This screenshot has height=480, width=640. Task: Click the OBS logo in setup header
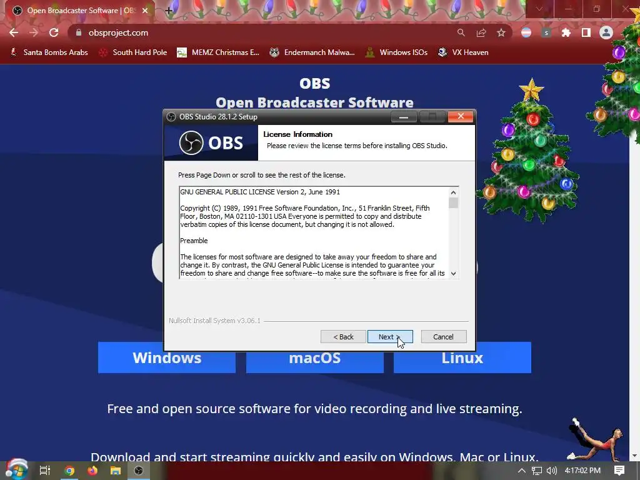point(211,143)
